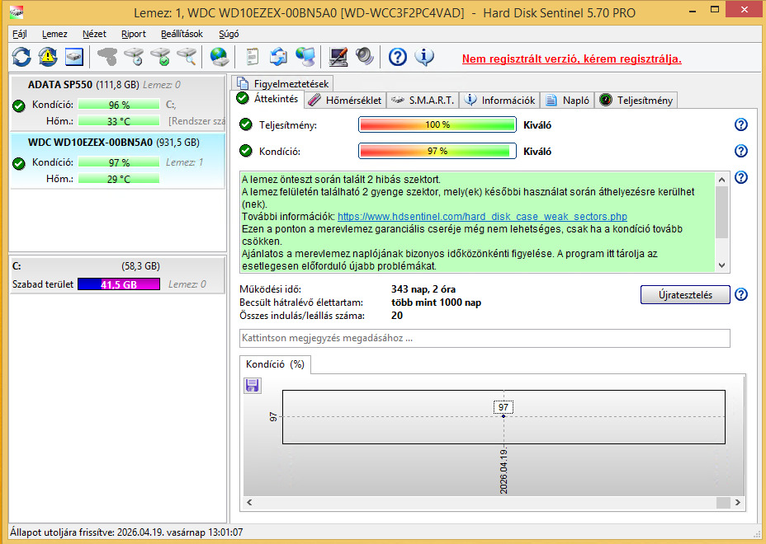Image resolution: width=766 pixels, height=544 pixels.
Task: Click the help icon beside Újratesztelés button
Action: coord(741,295)
